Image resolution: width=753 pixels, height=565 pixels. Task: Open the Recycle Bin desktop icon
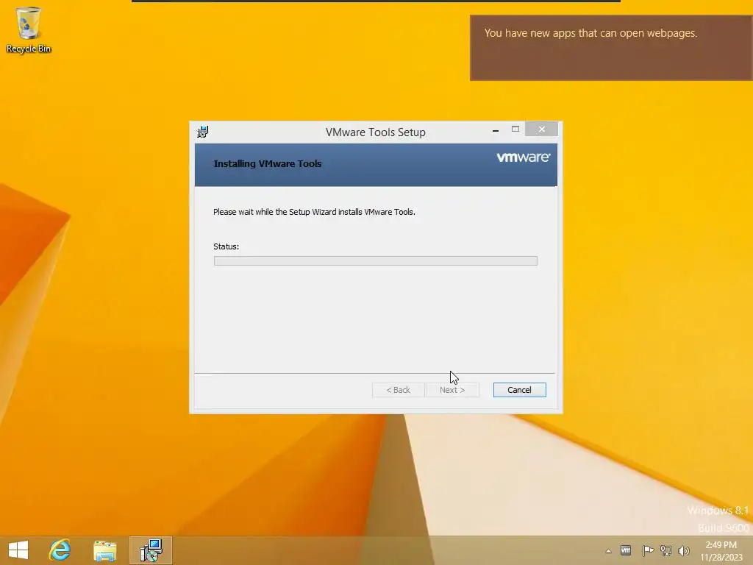click(29, 29)
